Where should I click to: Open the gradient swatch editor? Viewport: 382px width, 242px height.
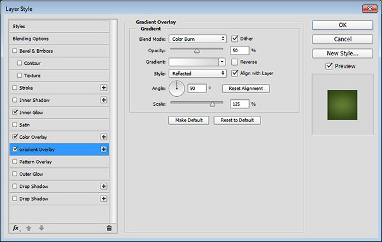click(194, 62)
